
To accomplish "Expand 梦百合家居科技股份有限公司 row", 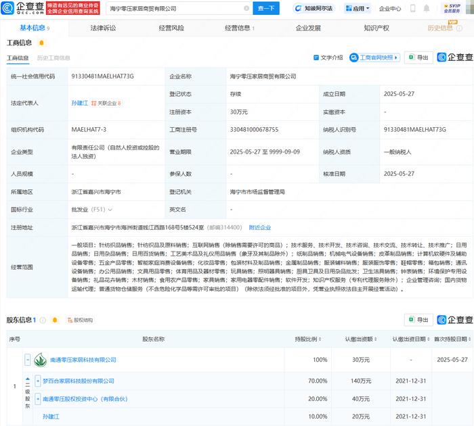I will coord(37,381).
